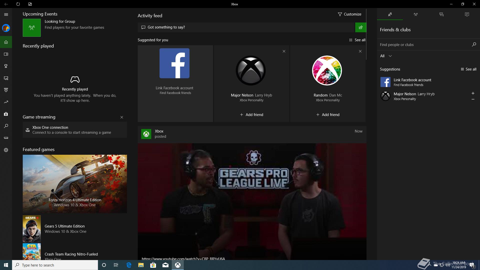Click the Looking for Group title text

60,21
